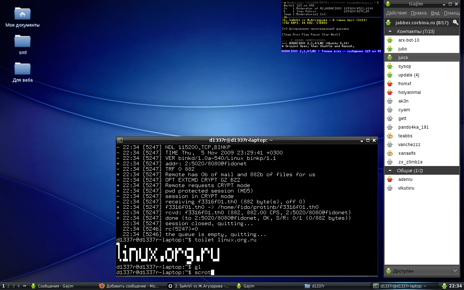Click the sysop contact status icon
The height and width of the screenshot is (290, 464).
390,66
